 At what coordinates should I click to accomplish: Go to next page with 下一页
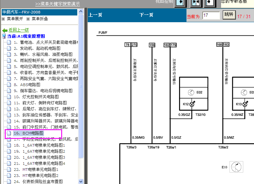pos(146,15)
